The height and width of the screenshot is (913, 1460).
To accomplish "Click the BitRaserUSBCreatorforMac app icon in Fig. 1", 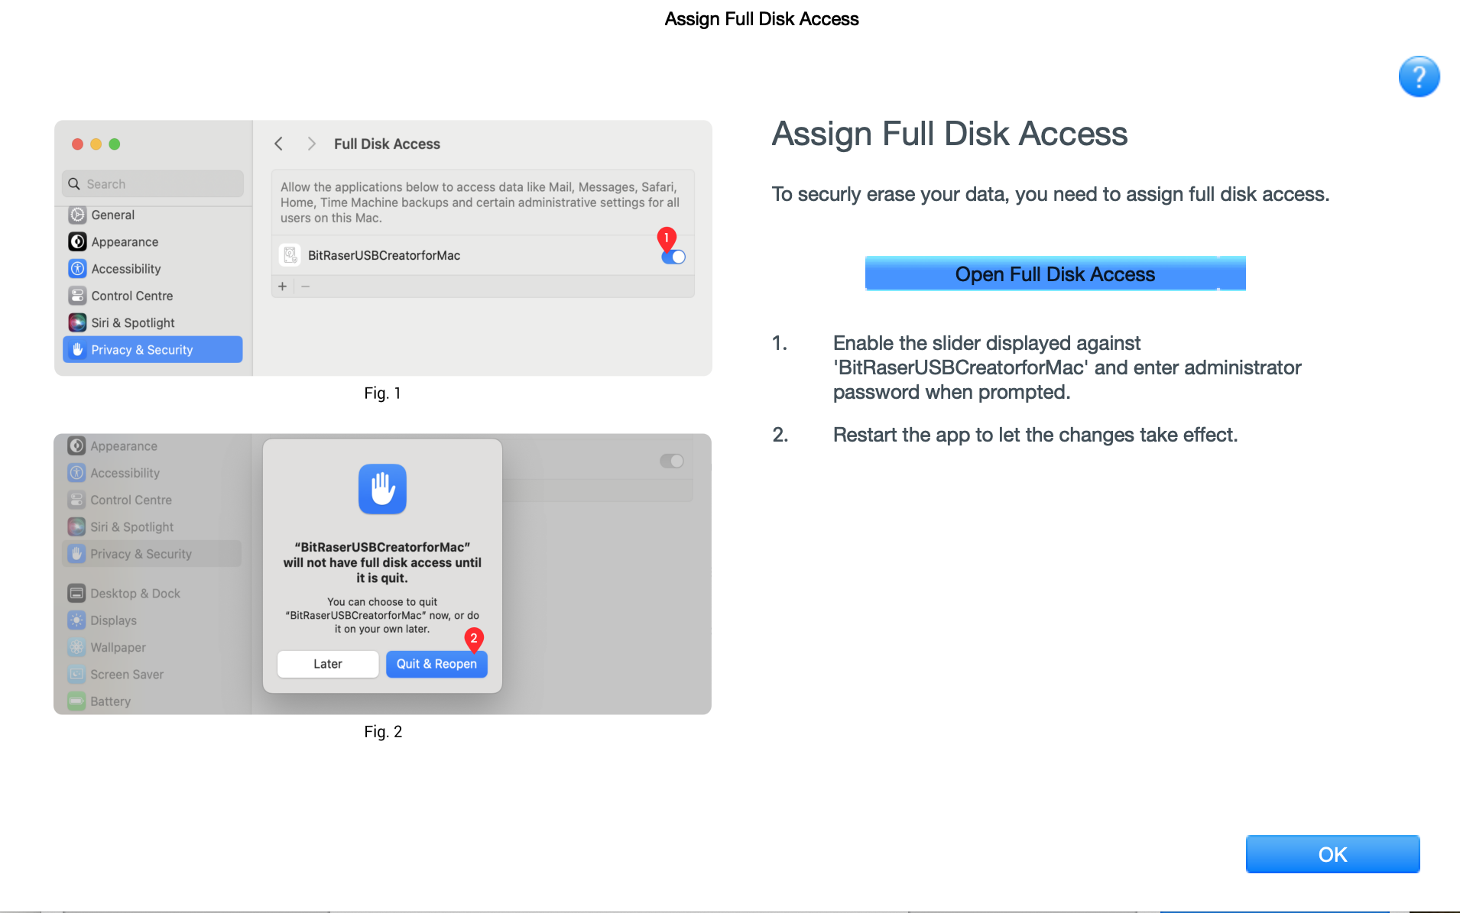I will click(290, 255).
